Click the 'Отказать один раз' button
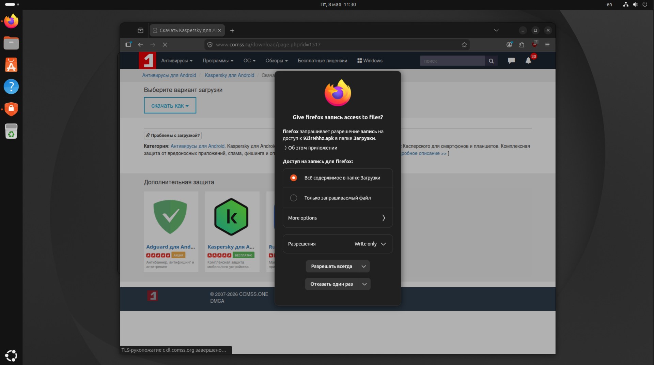The height and width of the screenshot is (365, 654). point(331,284)
